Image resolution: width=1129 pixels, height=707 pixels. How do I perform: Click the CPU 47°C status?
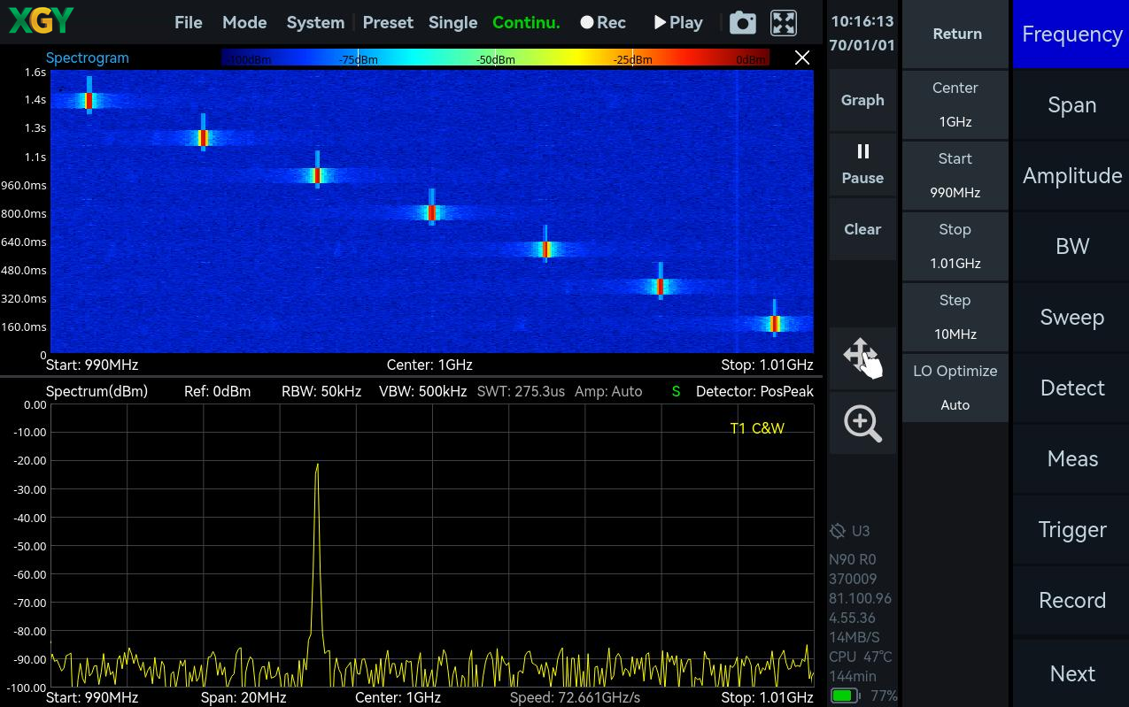(860, 657)
